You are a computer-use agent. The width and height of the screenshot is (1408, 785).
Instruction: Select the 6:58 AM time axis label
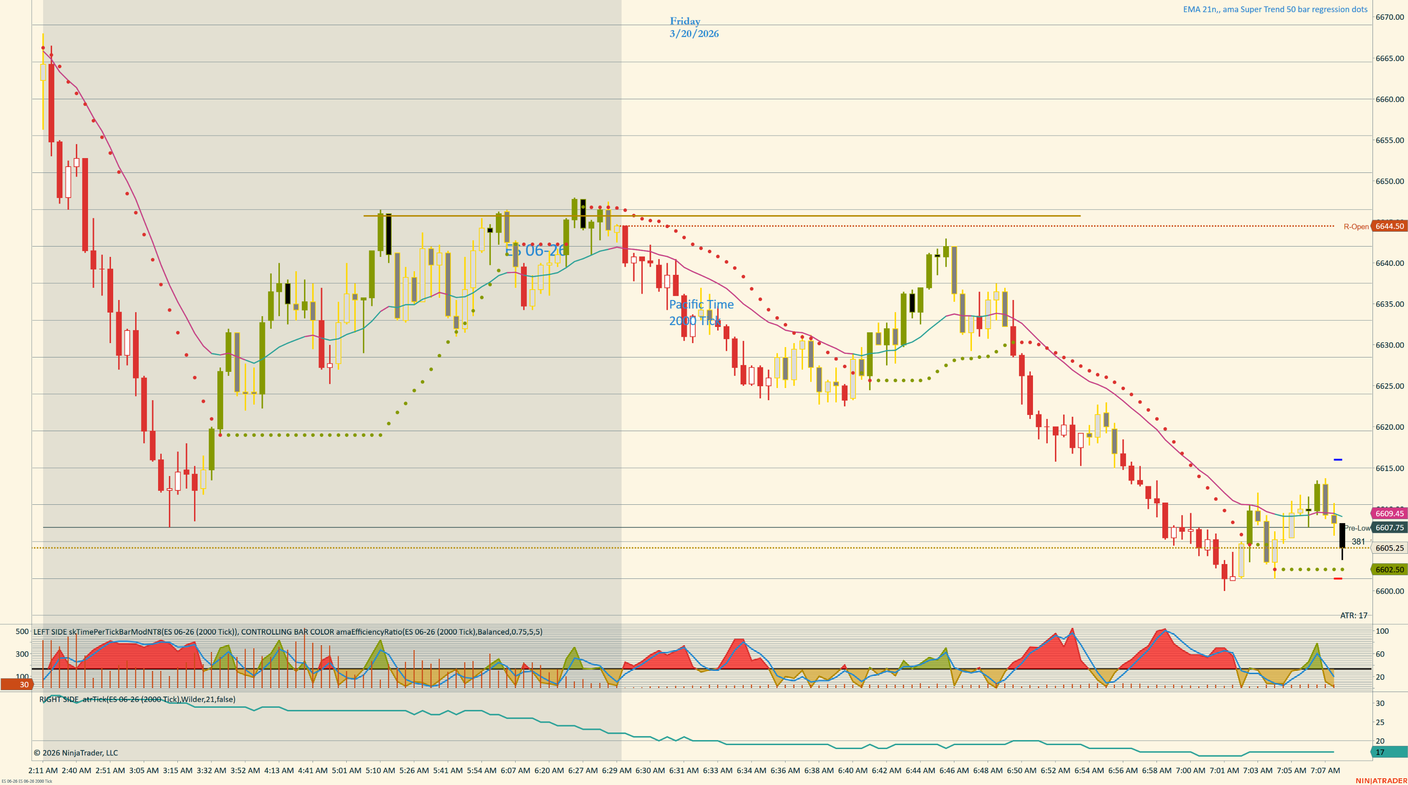click(x=1156, y=770)
